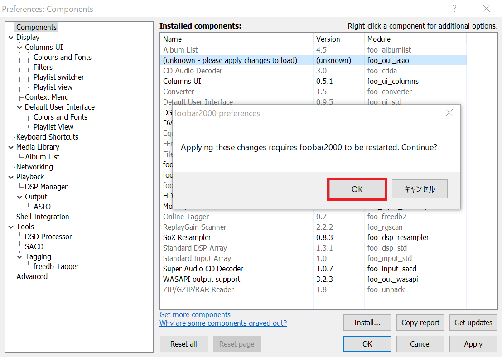The height and width of the screenshot is (357, 502).
Task: Open Playback page
Action: click(x=30, y=176)
